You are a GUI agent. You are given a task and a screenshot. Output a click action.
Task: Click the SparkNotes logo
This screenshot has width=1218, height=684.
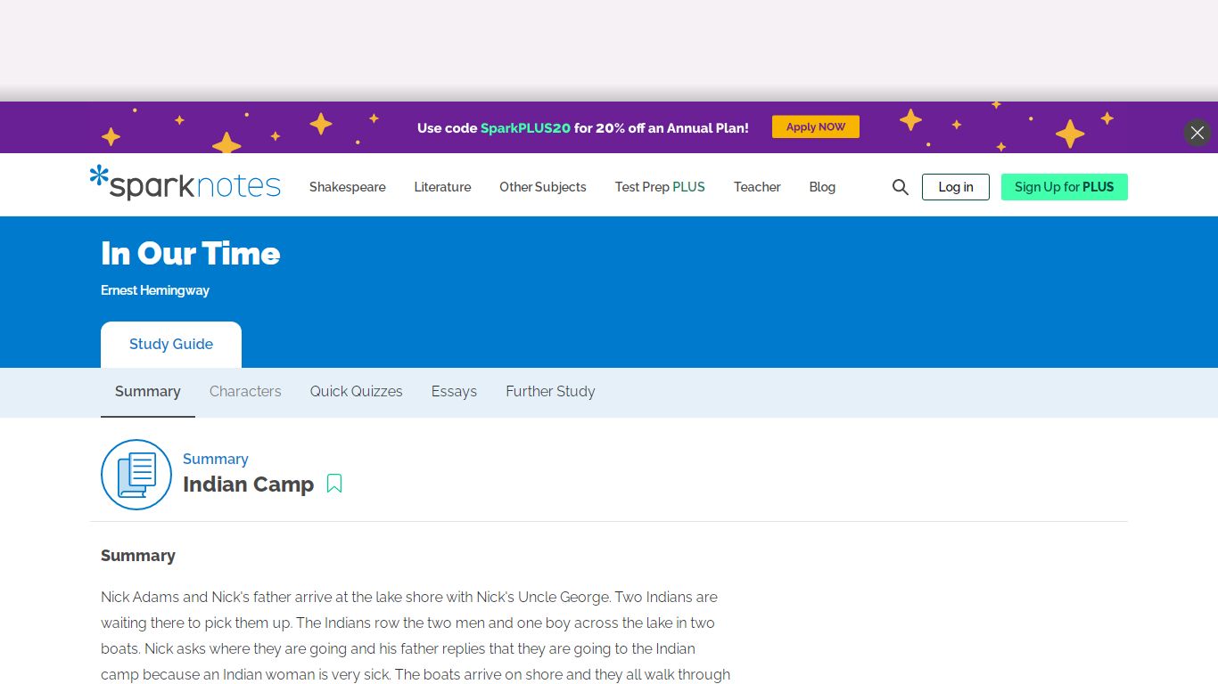185,183
